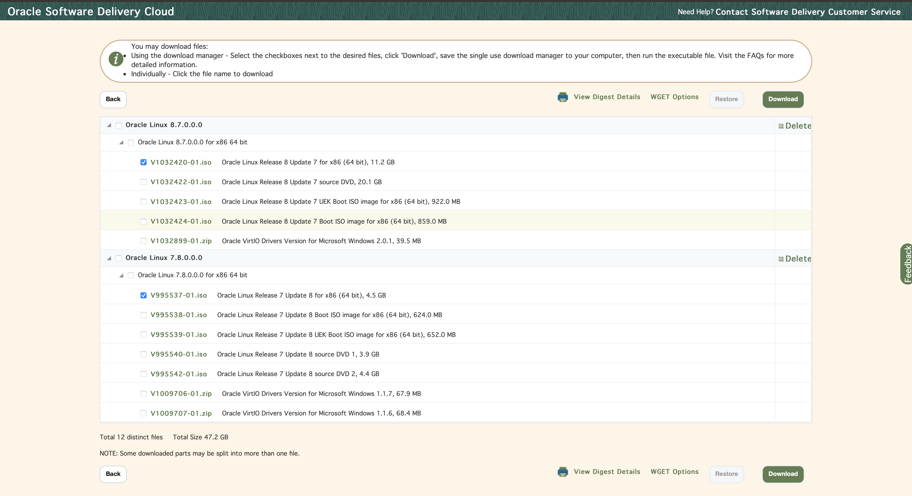
Task: Collapse Oracle Linux 7.8.0.0.0 for x86 64 bit
Action: (121, 276)
